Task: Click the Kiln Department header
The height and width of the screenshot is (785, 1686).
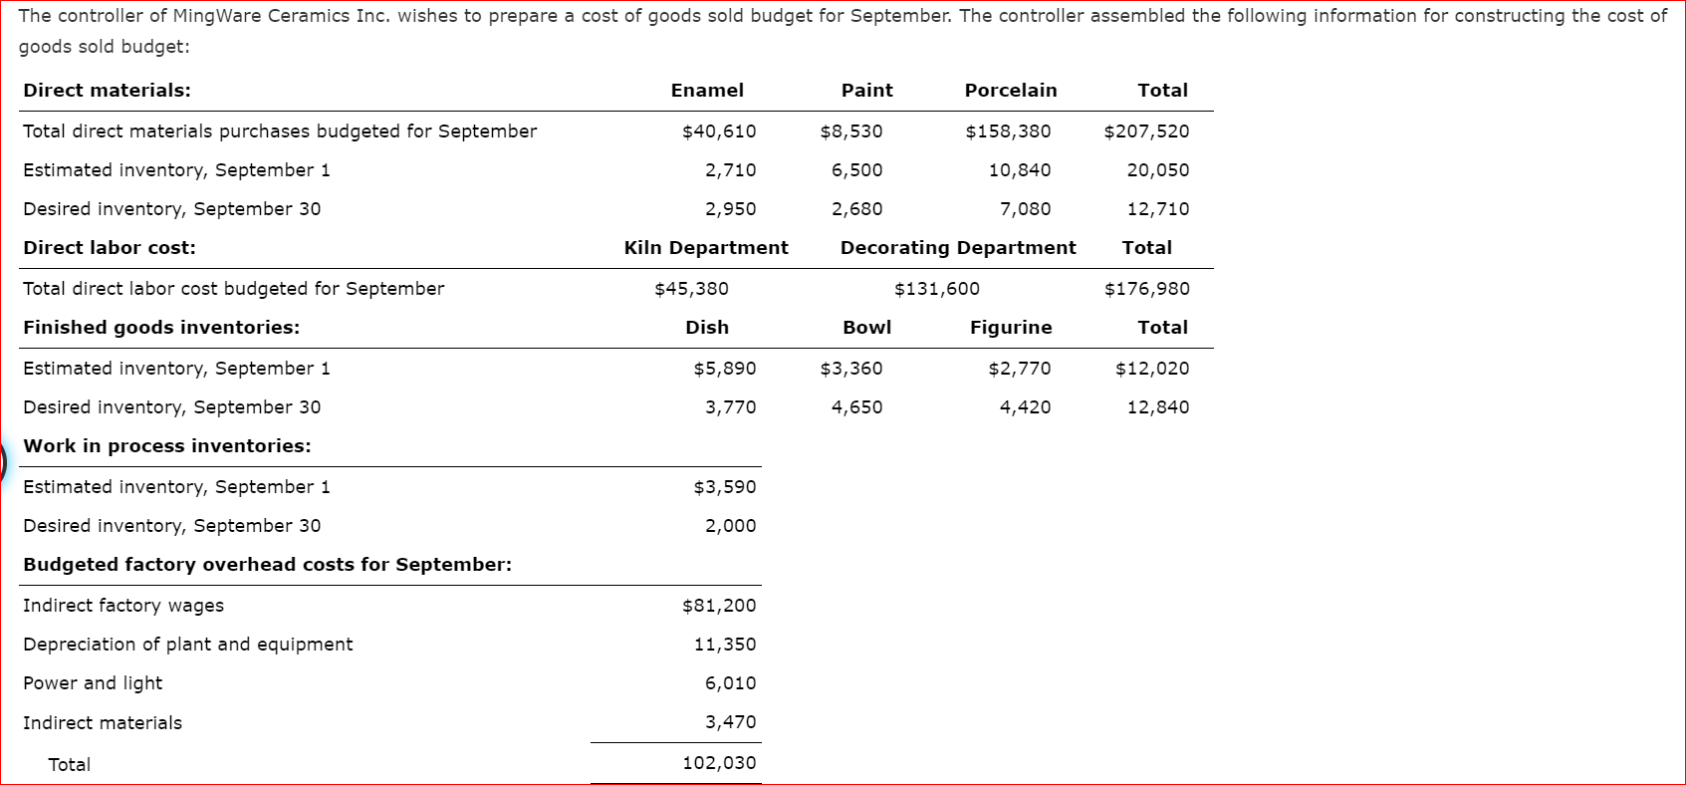Action: (706, 248)
